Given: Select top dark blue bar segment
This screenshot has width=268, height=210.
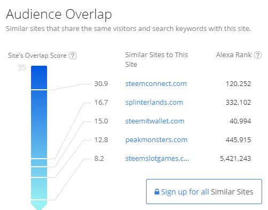Looking at the screenshot, I should pyautogui.click(x=39, y=77).
